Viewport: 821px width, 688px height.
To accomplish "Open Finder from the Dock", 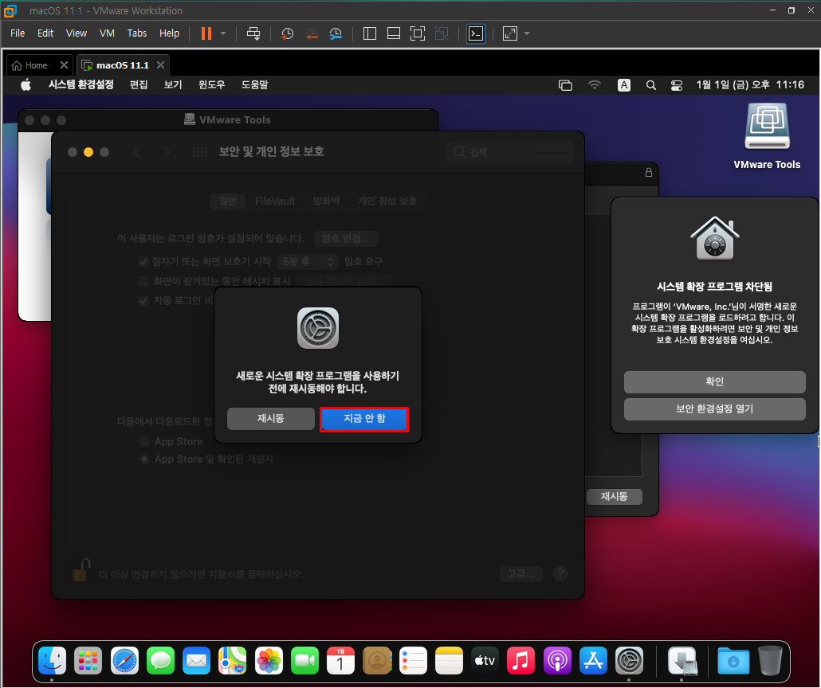I will tap(53, 661).
